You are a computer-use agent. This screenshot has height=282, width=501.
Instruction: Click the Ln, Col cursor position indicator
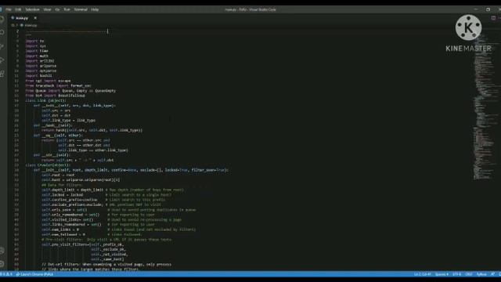(423, 274)
